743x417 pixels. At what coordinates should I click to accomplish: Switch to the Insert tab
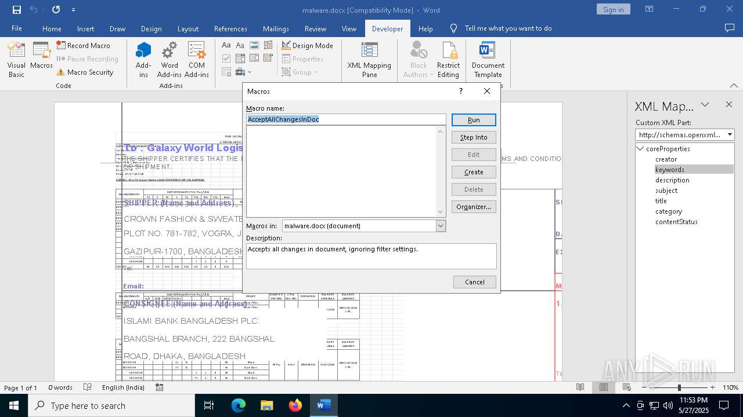[x=85, y=28]
